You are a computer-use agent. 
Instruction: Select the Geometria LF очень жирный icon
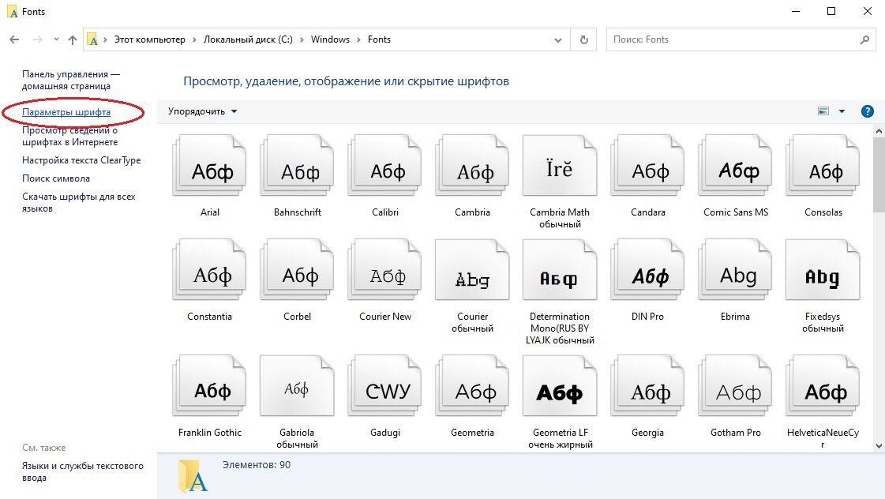click(560, 385)
